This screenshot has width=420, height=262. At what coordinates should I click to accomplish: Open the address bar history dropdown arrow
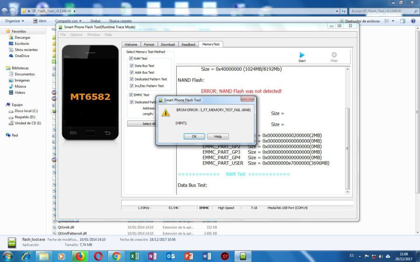pos(337,11)
